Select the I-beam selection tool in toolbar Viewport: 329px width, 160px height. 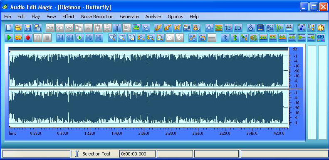pos(117,28)
